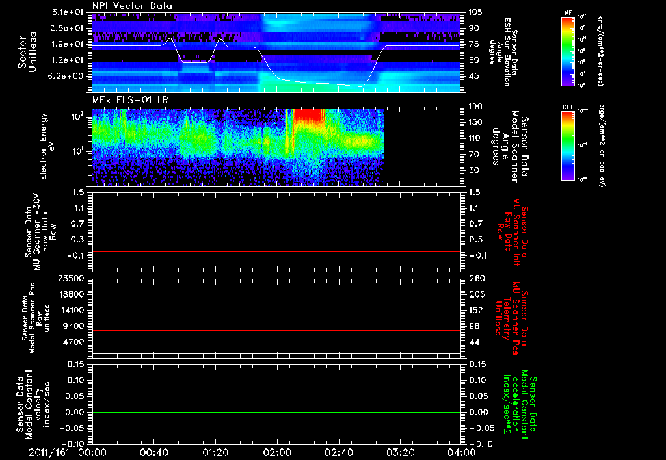This screenshot has width=666, height=460.
Task: Click the 'MU Scanner +30V Raw Data' axis title
Action: tap(41, 232)
